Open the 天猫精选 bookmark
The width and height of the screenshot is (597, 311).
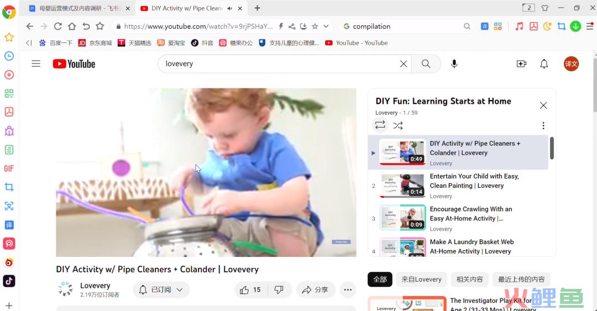tap(134, 43)
